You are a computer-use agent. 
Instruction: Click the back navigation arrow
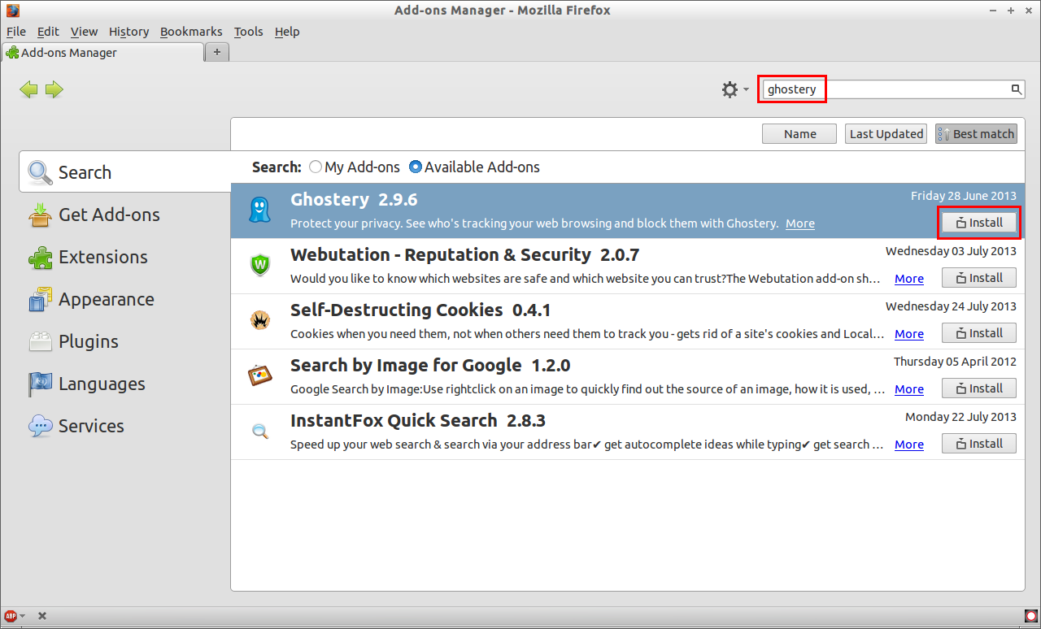tap(29, 89)
